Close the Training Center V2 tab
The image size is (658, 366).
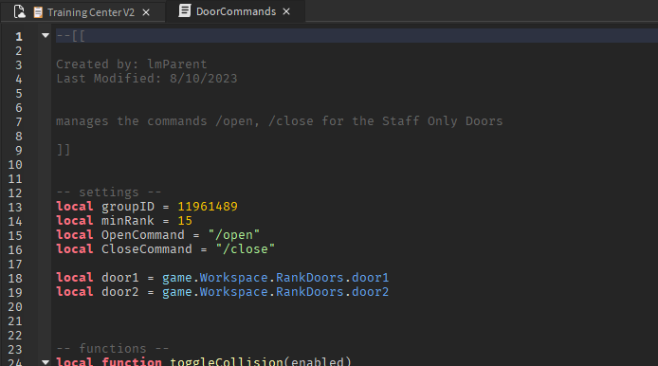tap(146, 12)
